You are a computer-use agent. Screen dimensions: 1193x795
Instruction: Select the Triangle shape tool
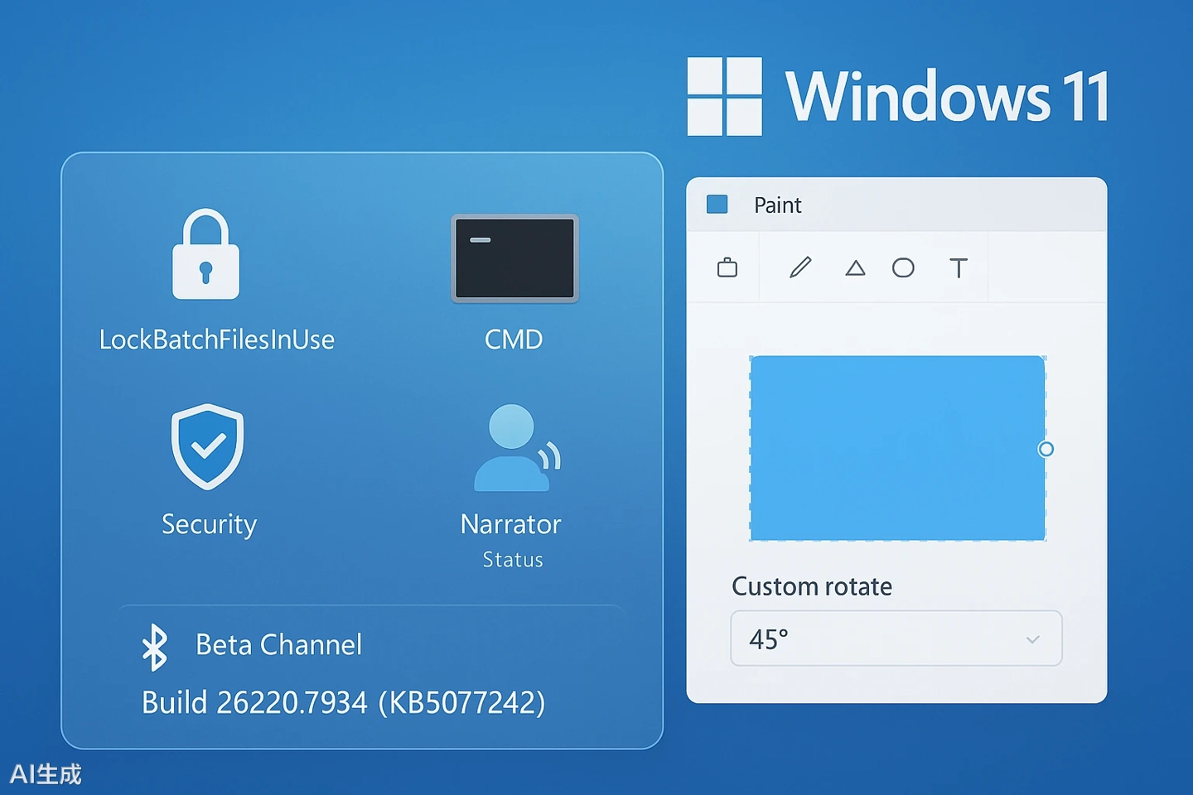tap(855, 267)
